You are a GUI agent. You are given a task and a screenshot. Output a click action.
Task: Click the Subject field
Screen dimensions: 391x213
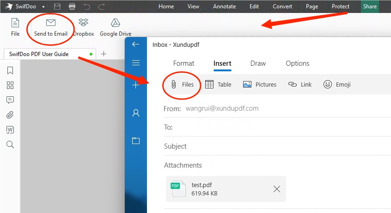(277, 146)
